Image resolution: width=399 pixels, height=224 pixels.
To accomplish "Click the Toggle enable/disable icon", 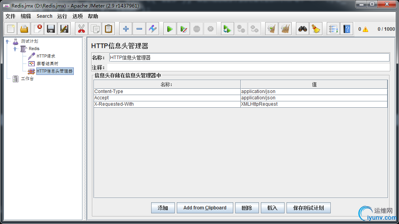I will (x=153, y=29).
